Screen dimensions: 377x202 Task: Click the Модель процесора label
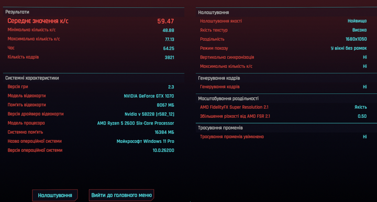click(x=26, y=123)
